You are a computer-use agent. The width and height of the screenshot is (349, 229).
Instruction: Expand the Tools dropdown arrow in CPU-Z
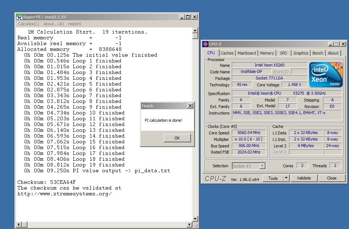[286, 178]
